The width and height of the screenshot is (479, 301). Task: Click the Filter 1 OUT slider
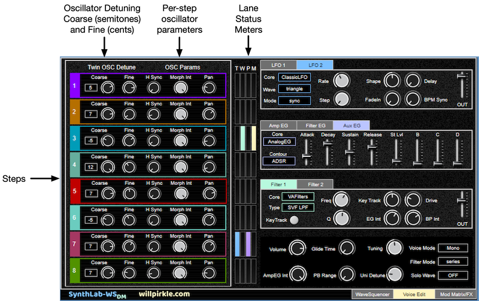pyautogui.click(x=462, y=205)
